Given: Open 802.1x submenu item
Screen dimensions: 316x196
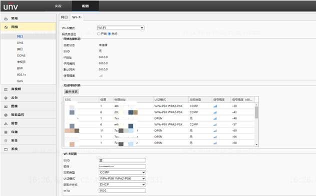Looking at the screenshot, I should pos(22,74).
